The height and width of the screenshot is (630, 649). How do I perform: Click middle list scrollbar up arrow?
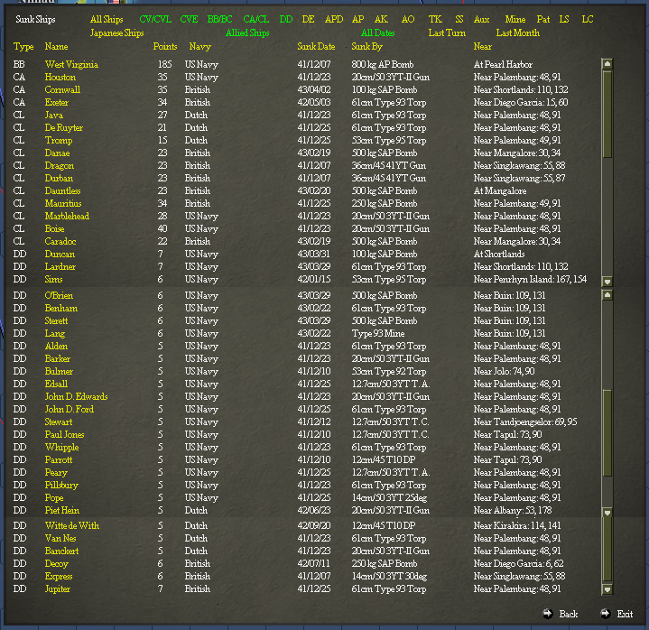607,295
